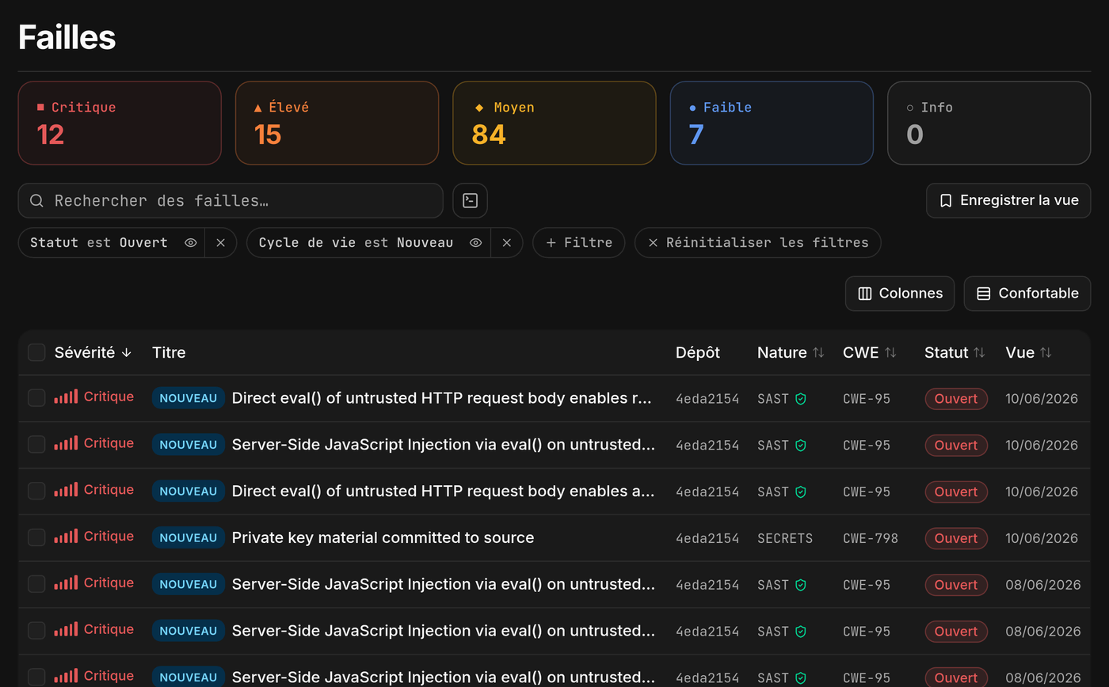Click the SECRETS nature cell
The image size is (1109, 687).
point(785,538)
